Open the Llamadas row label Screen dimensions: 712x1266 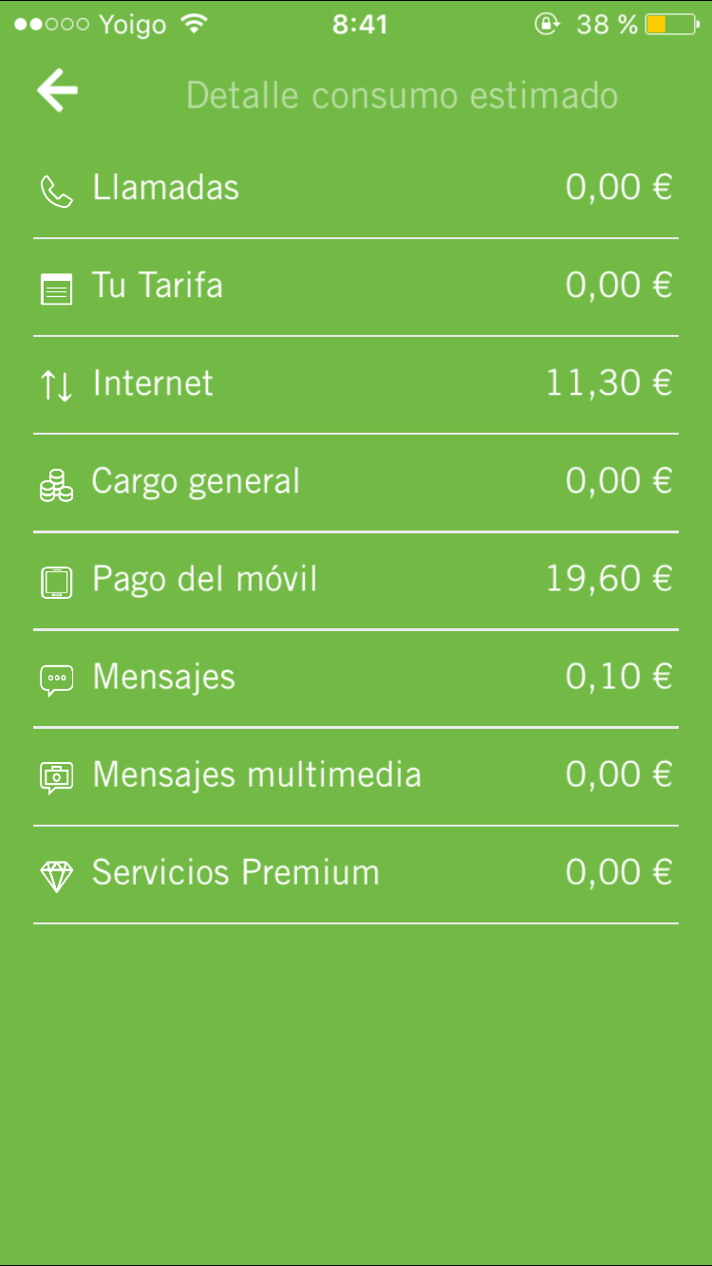[165, 188]
